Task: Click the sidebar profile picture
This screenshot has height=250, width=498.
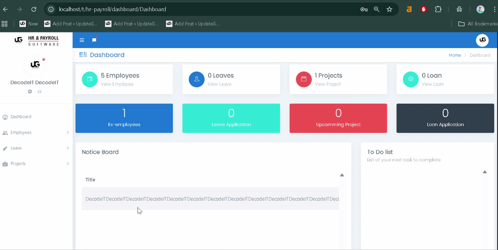Action: [x=35, y=65]
